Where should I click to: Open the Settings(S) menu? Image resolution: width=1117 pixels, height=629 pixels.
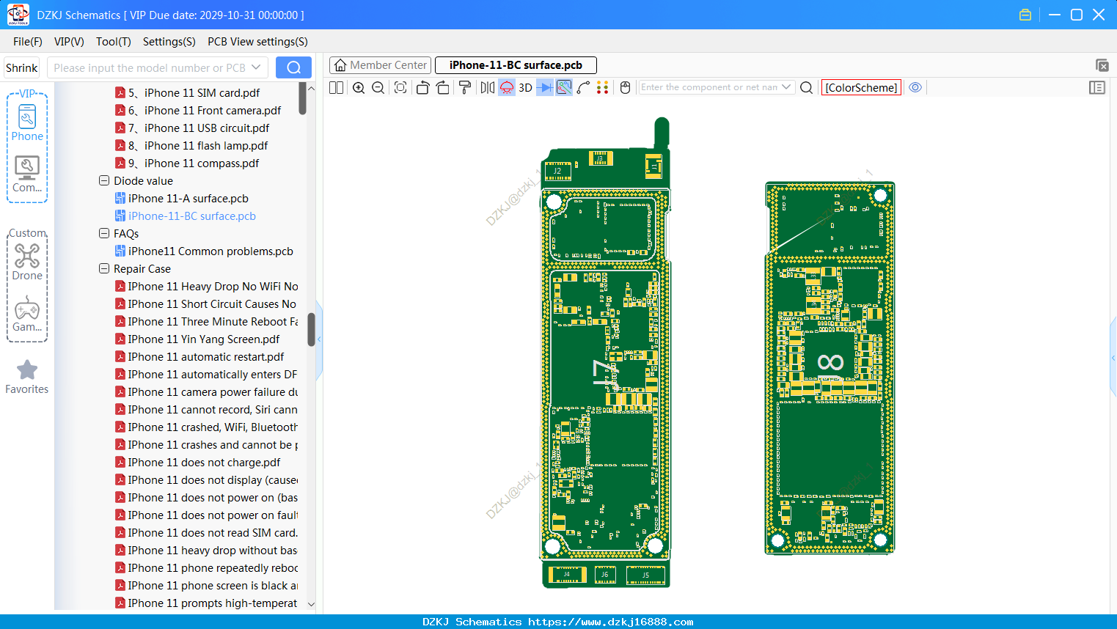(169, 42)
